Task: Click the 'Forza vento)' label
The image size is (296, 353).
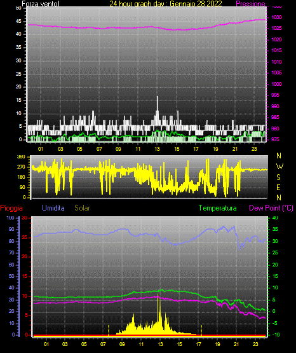Action: (41, 4)
